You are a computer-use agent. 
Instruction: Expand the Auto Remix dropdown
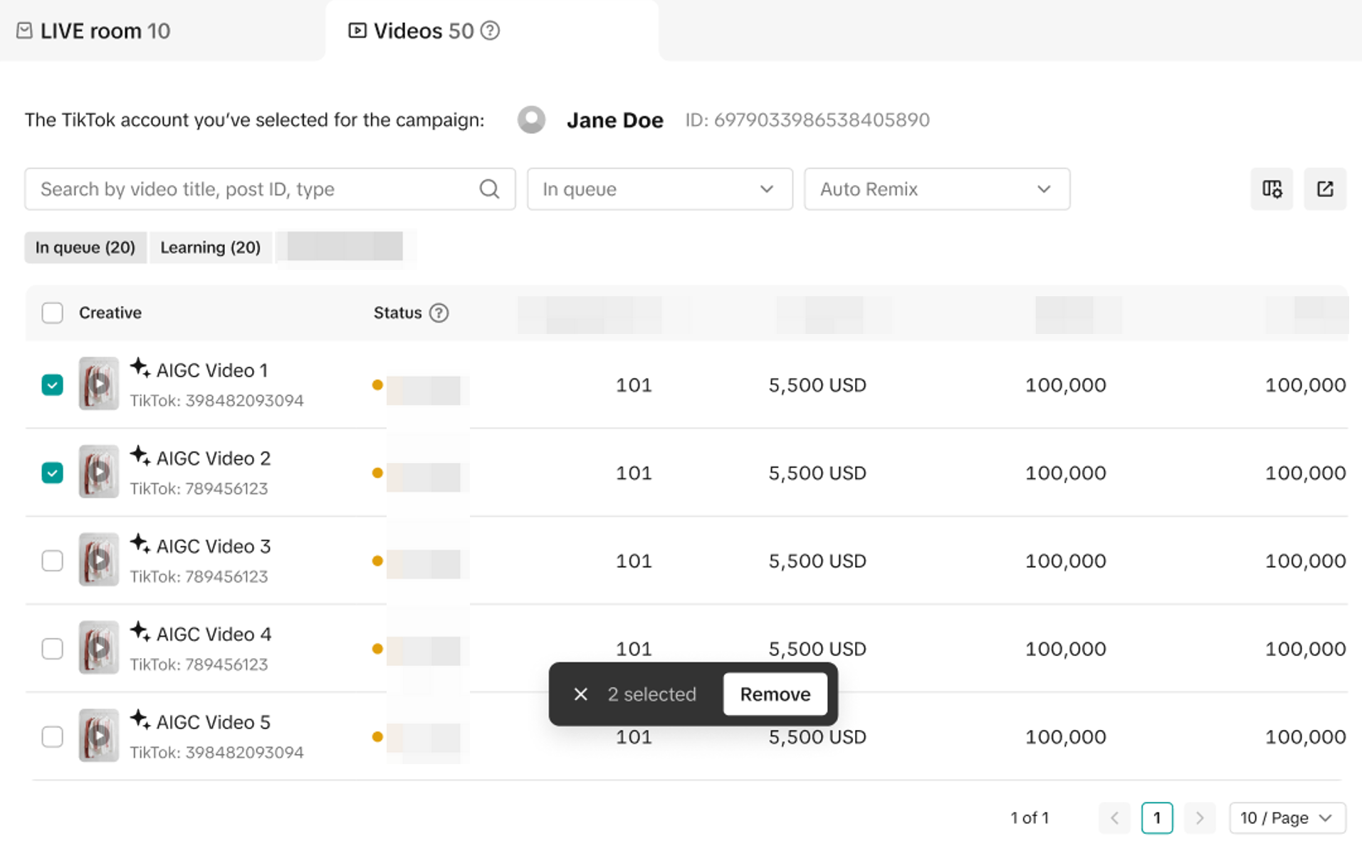[936, 189]
